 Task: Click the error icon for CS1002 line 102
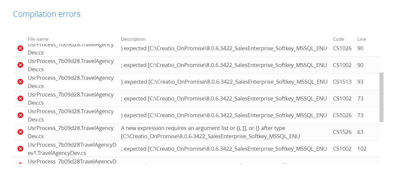(x=20, y=149)
